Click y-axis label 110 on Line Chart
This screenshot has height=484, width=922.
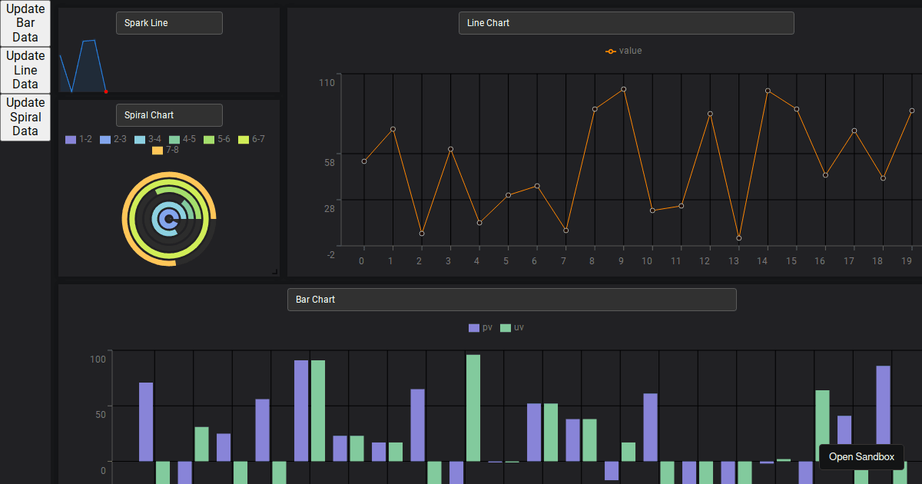[x=327, y=83]
